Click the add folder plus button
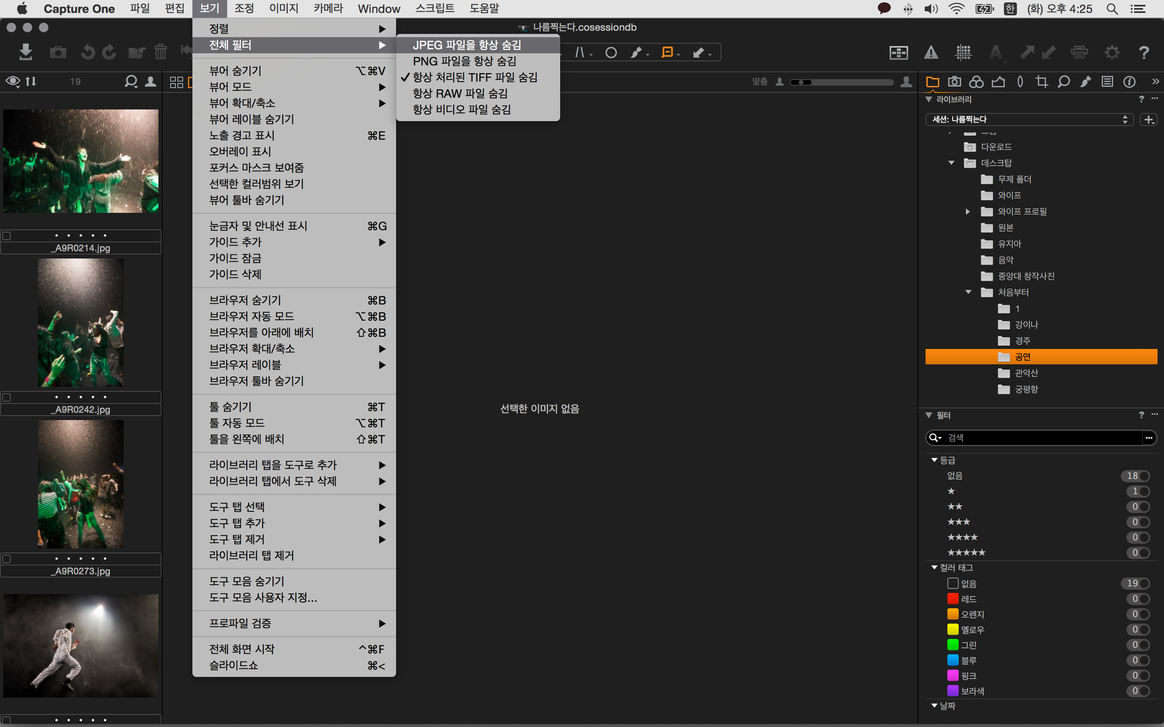The width and height of the screenshot is (1164, 727). (x=1149, y=119)
